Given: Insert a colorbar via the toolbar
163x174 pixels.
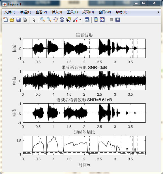Looking at the screenshot, I should 96,20.
